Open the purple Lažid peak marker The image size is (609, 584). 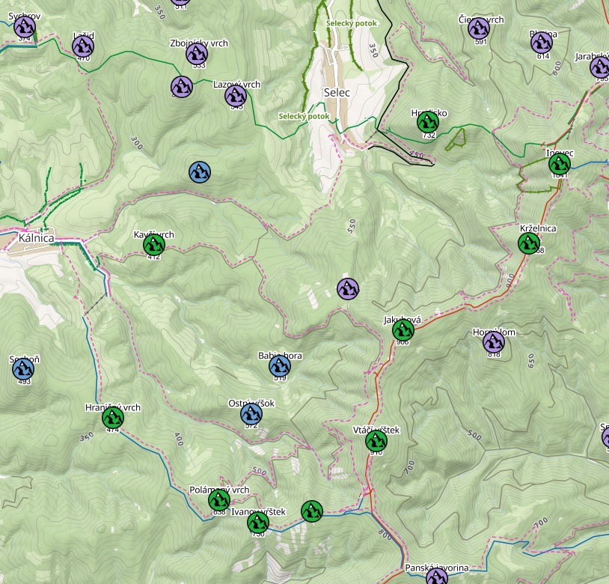pos(83,46)
